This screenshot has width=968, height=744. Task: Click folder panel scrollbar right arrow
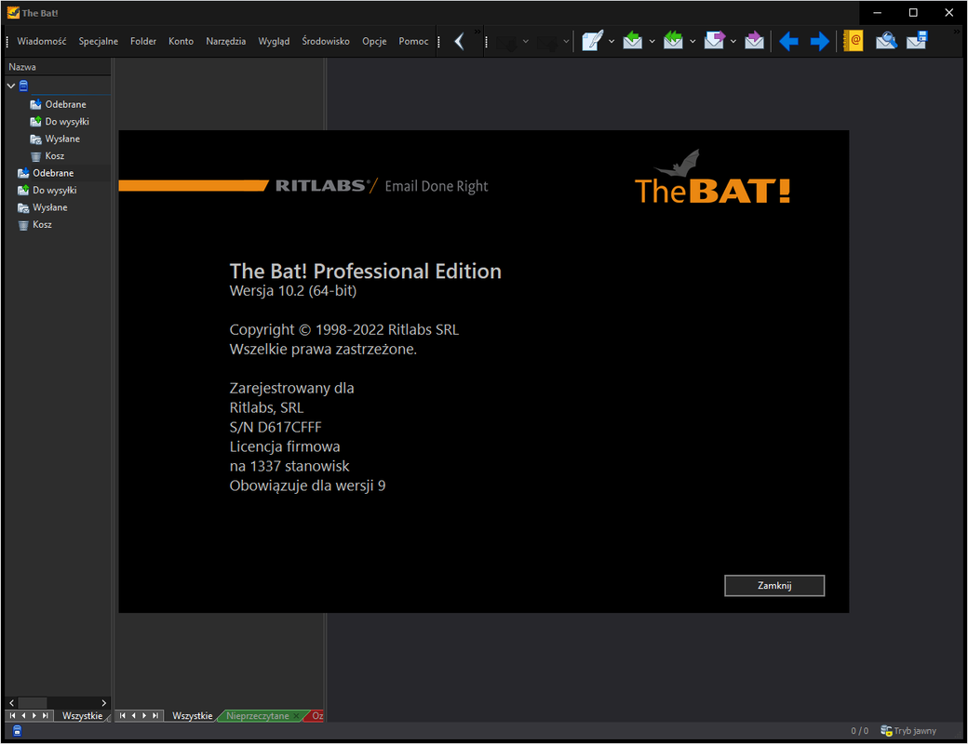[x=103, y=703]
